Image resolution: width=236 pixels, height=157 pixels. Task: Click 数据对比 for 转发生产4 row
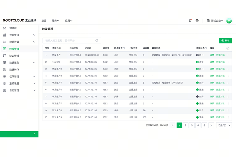point(221,83)
